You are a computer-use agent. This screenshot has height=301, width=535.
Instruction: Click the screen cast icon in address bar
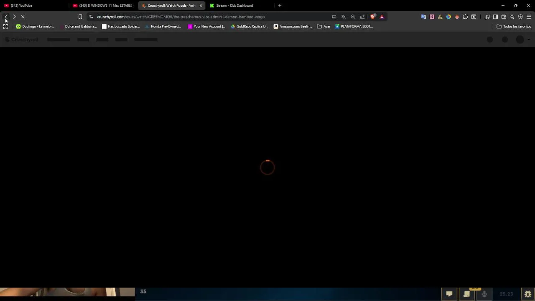coord(334,17)
